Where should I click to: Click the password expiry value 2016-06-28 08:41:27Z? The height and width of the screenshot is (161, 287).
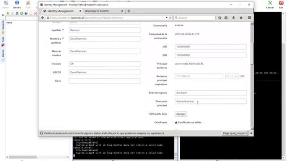187,34
